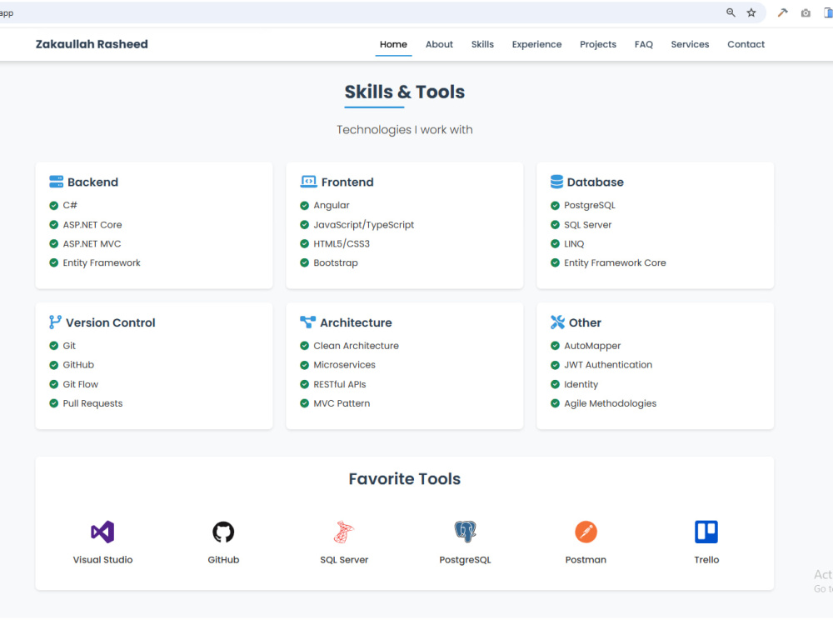833x625 pixels.
Task: Select the Entity Framework Core text
Action: [x=615, y=262]
